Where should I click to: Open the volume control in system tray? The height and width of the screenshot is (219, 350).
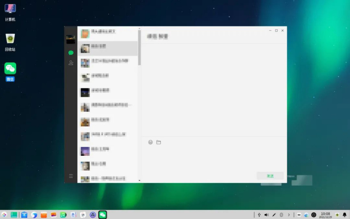coord(266,215)
